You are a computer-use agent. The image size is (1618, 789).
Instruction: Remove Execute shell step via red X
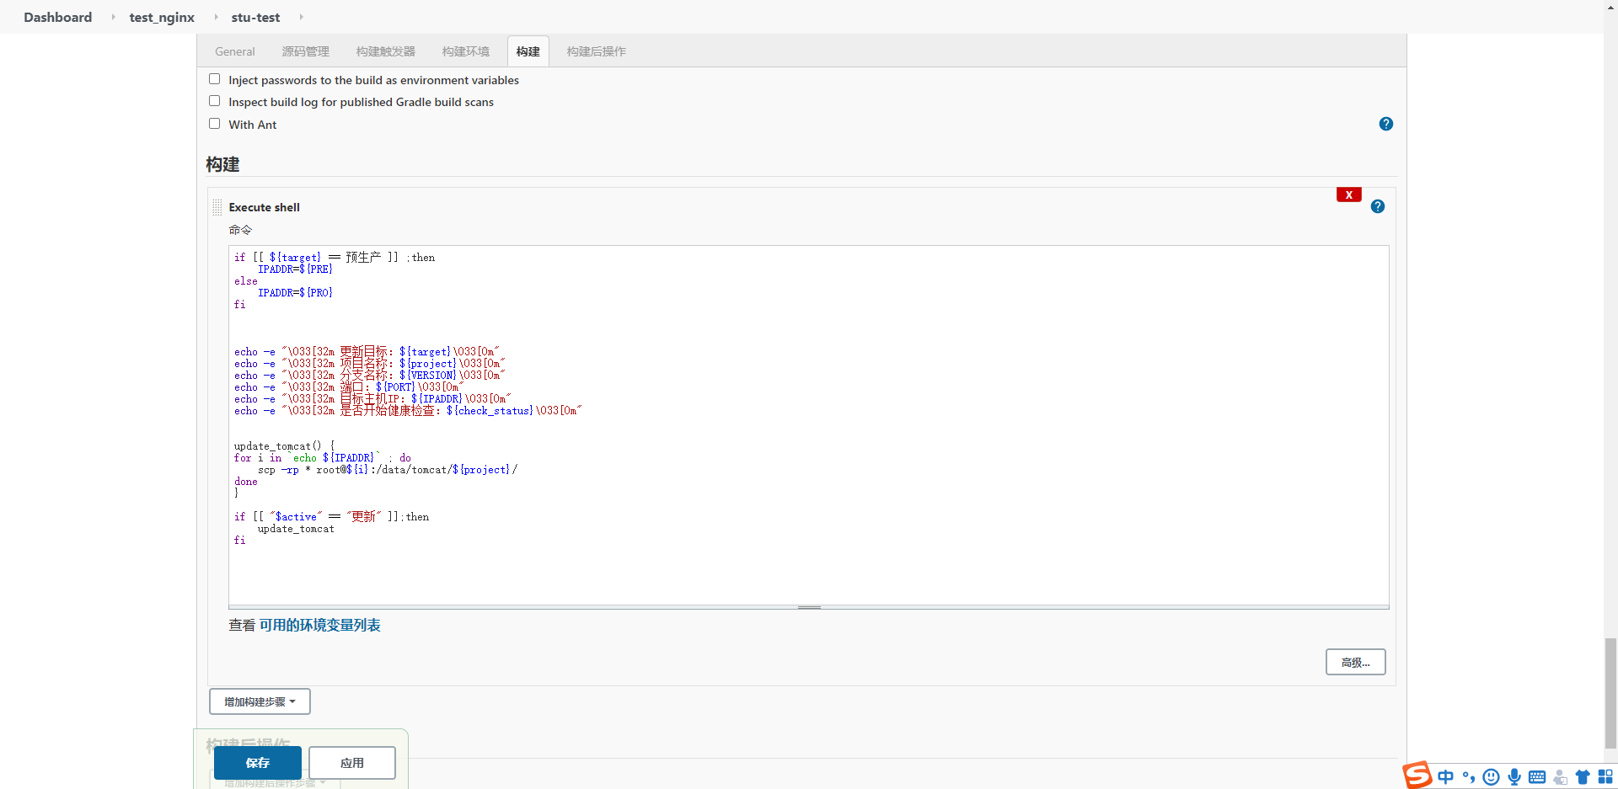(1349, 195)
